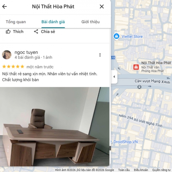Open the Giới thiệu tab

click(x=90, y=22)
